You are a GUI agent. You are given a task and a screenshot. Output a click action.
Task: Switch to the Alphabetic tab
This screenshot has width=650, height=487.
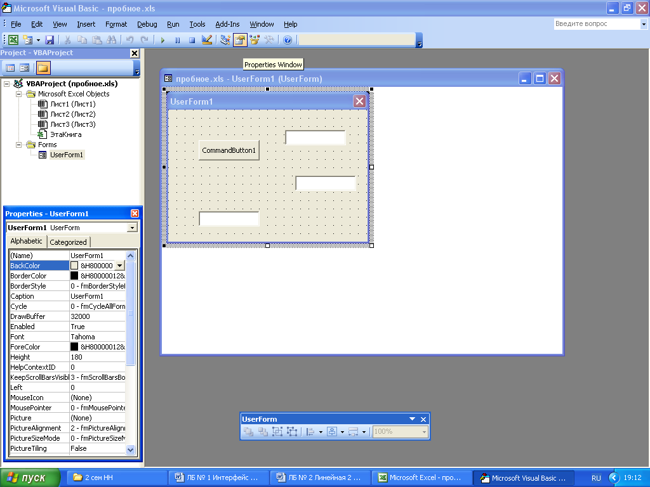pyautogui.click(x=26, y=241)
